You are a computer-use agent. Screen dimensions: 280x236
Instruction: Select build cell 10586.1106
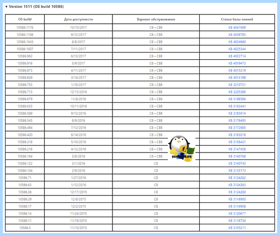pyautogui.click(x=25, y=35)
